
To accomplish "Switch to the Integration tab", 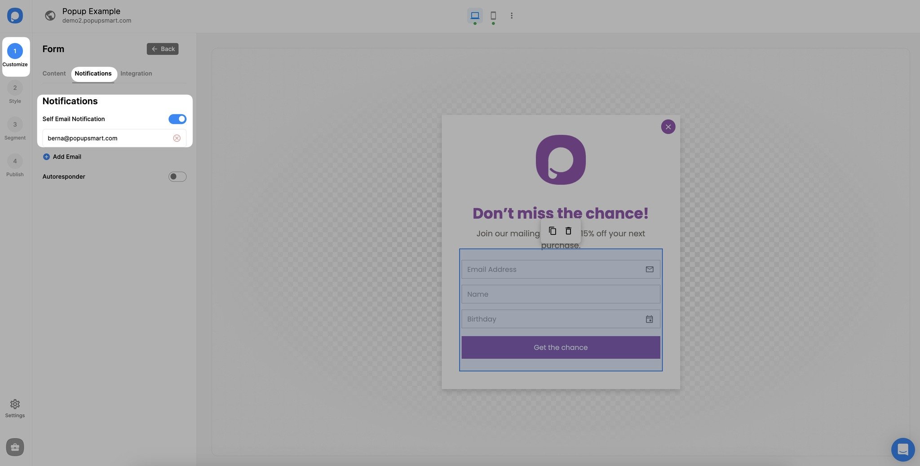I will 136,73.
